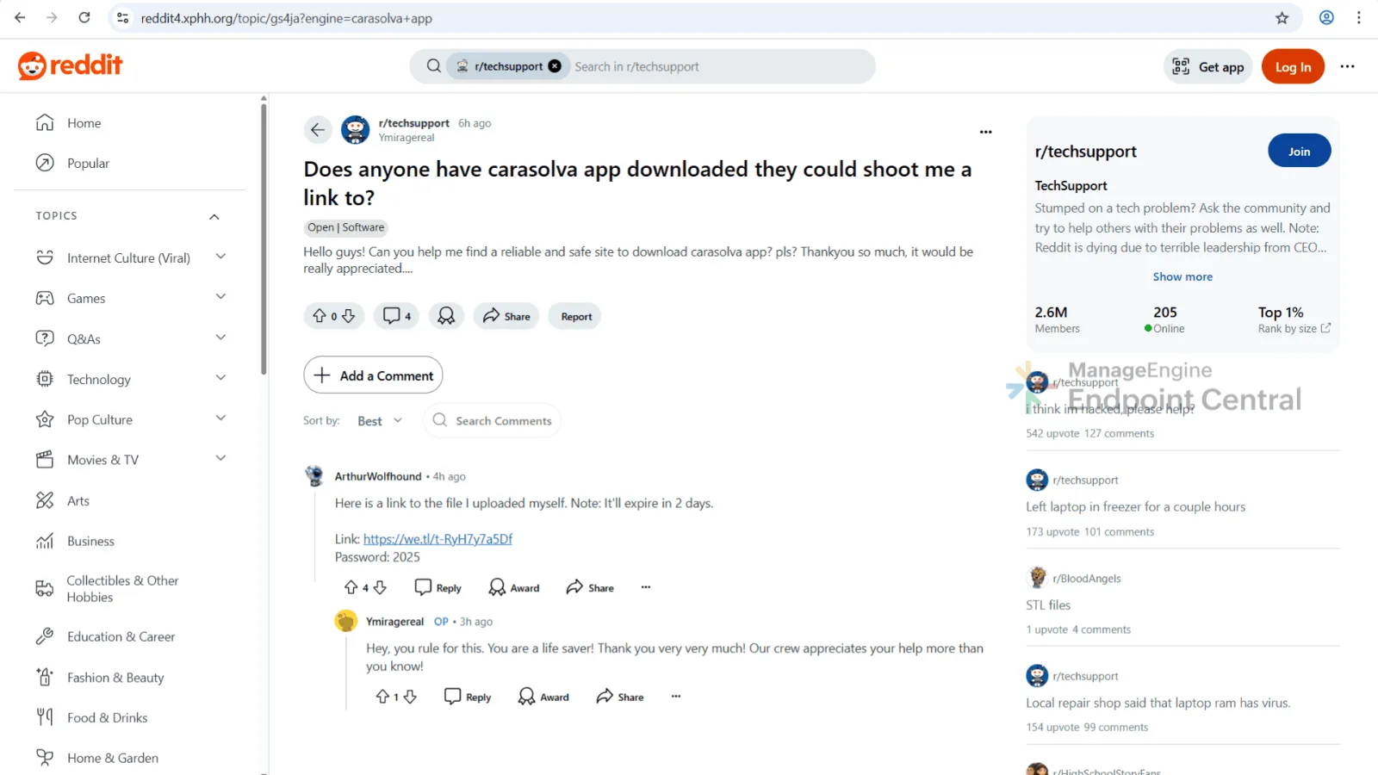Show more of community description
1378x775 pixels.
coord(1182,276)
